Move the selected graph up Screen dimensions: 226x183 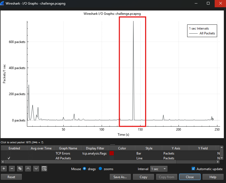28,168
